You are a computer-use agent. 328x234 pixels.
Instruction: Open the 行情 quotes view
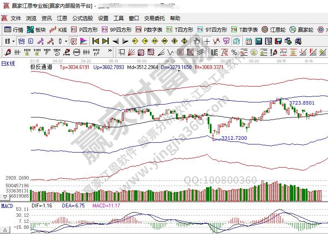point(14,30)
